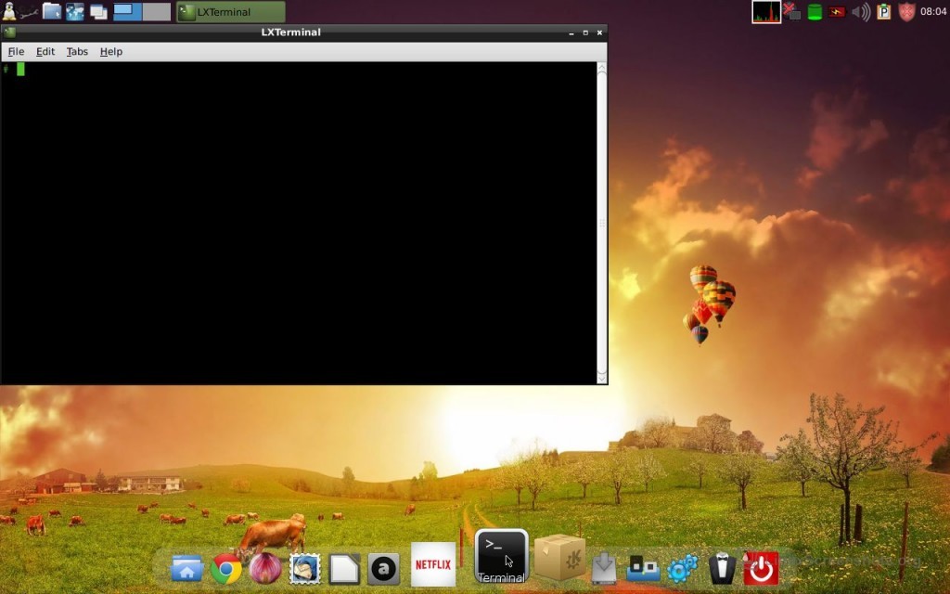The width and height of the screenshot is (950, 594).
Task: Click the volume speaker tray icon
Action: 861,12
